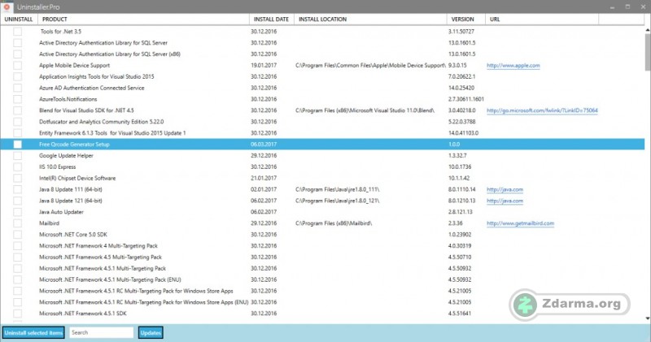The image size is (651, 342).
Task: Tick the Mailbird row checkbox
Action: point(17,223)
